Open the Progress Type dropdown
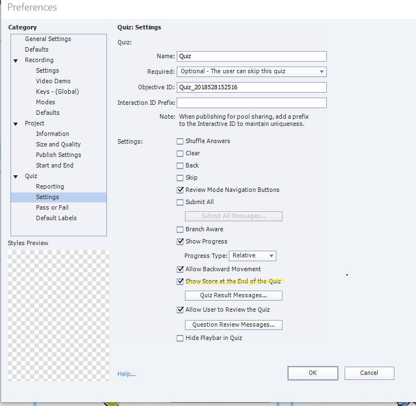 [252, 256]
